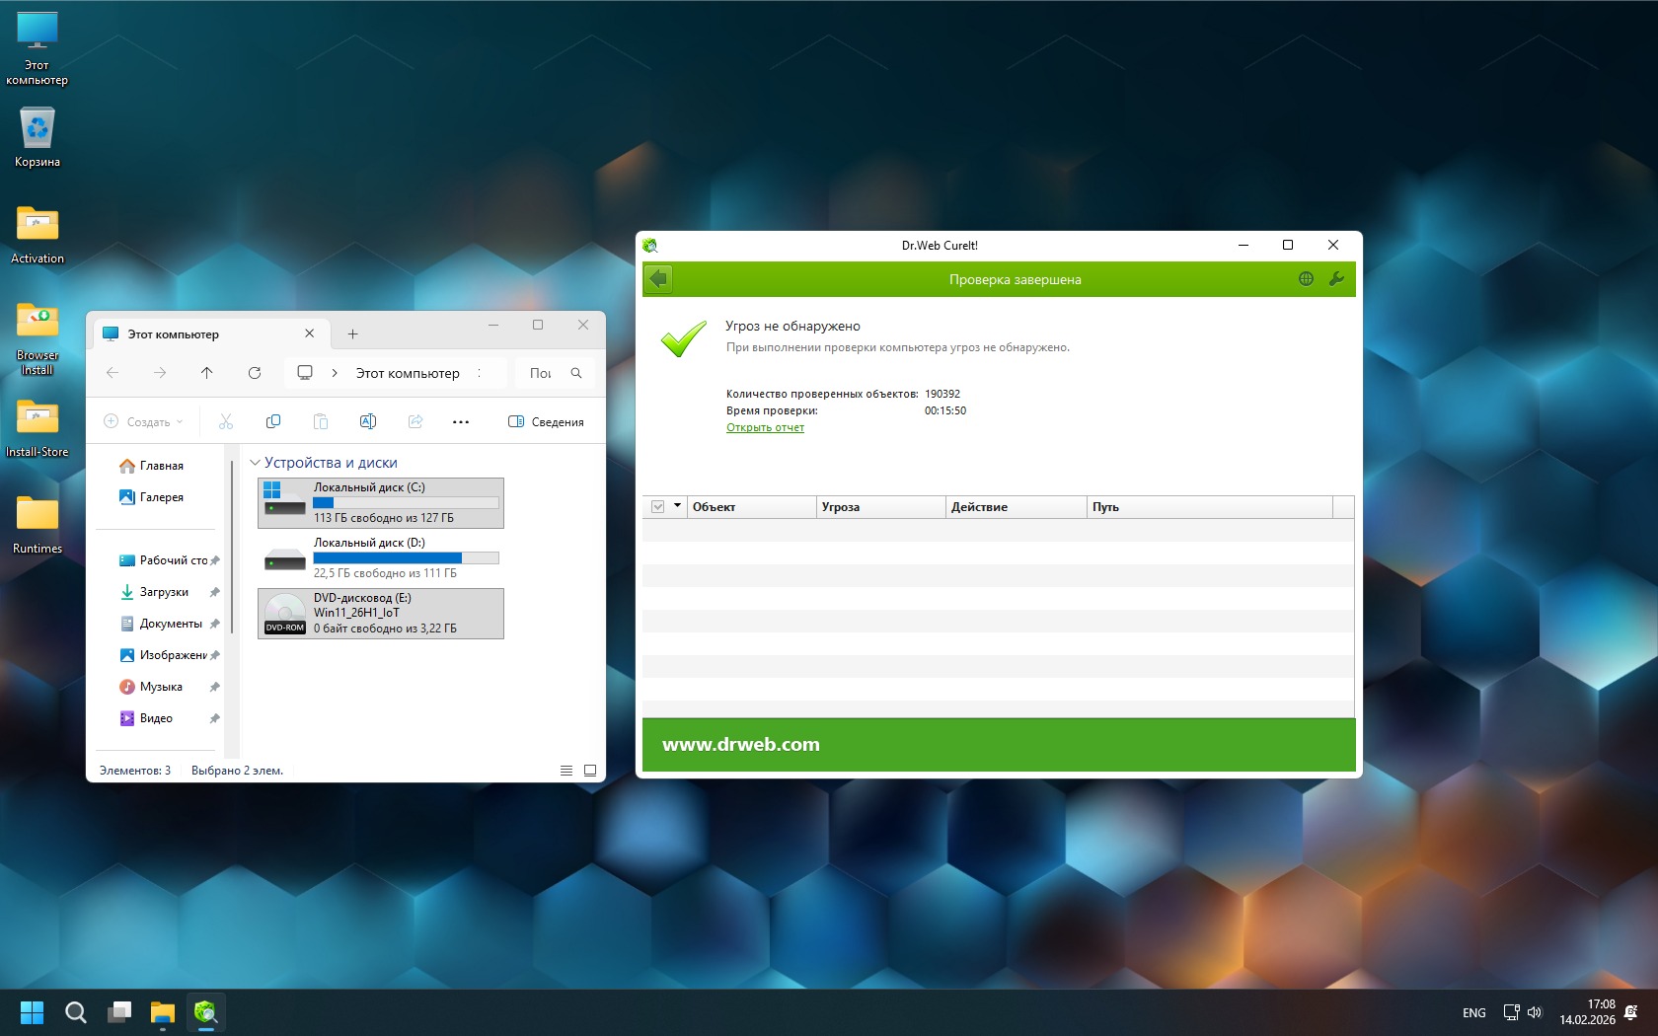The image size is (1658, 1036).
Task: Refresh the Explorer window
Action: tap(255, 373)
